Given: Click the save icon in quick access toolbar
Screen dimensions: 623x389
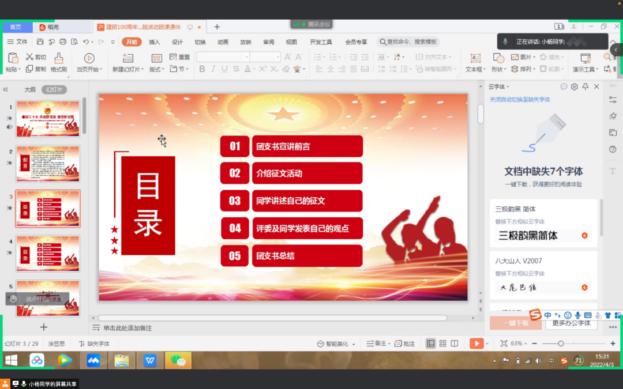Looking at the screenshot, I should tap(40, 42).
